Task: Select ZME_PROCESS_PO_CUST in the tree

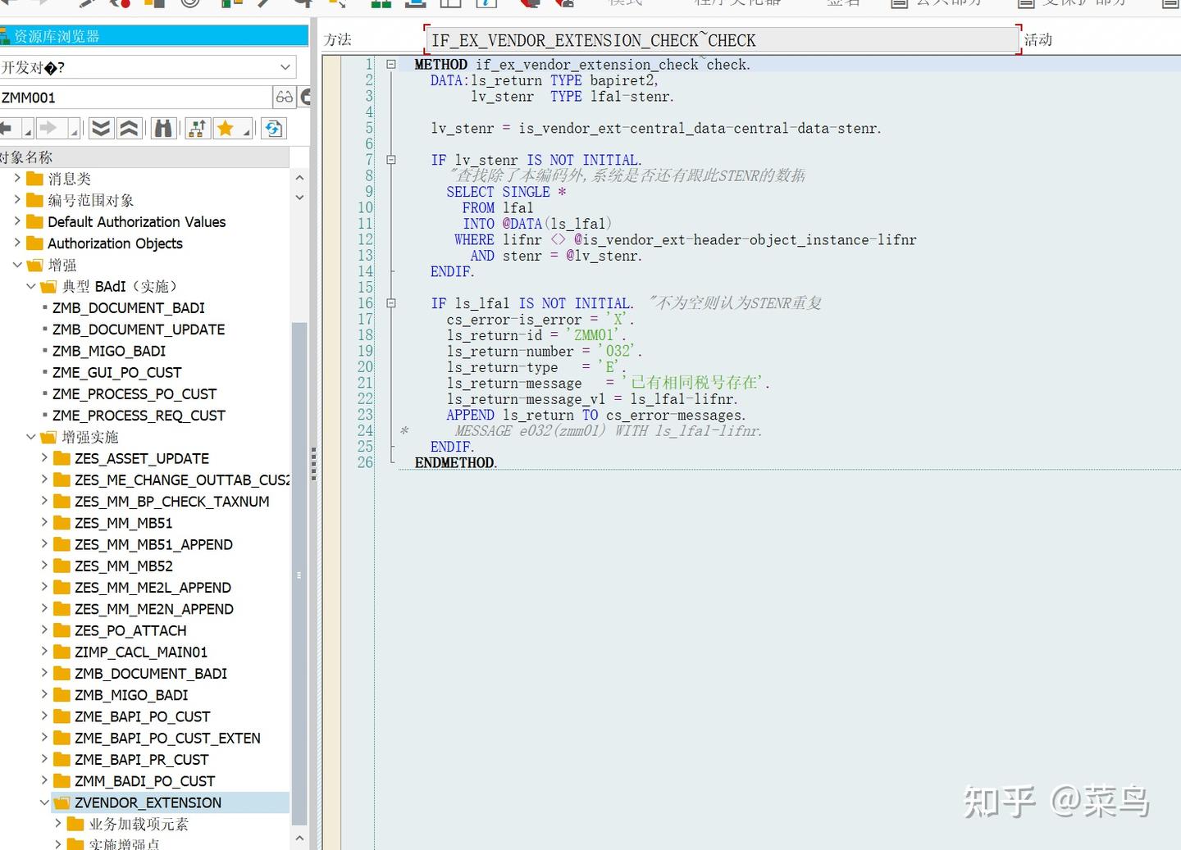Action: (x=135, y=394)
